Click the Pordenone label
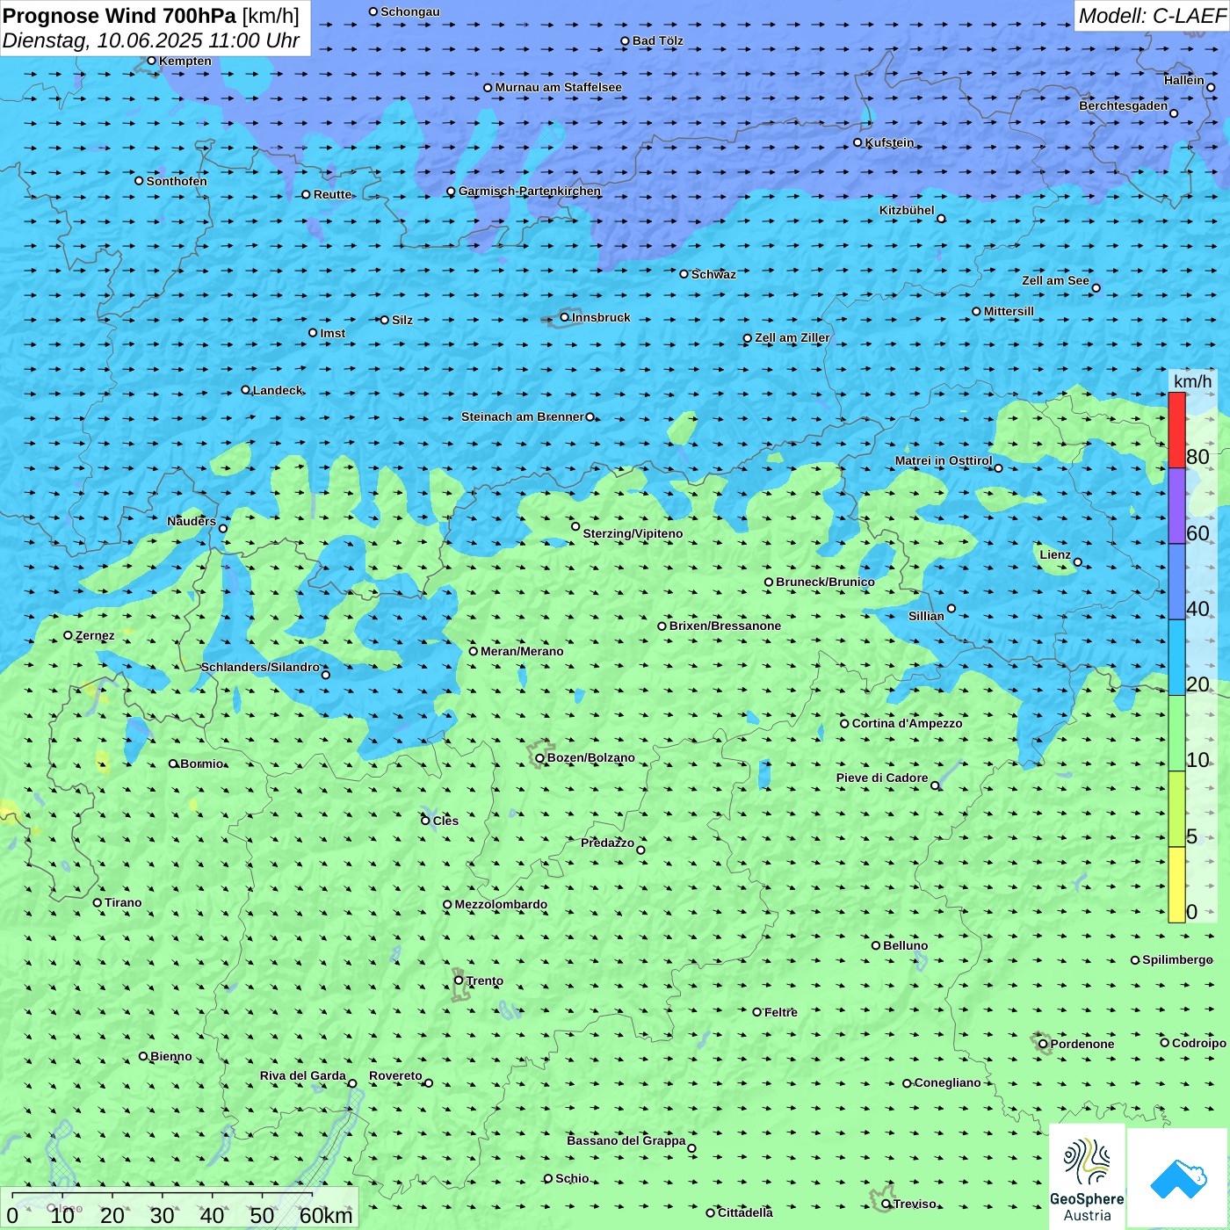This screenshot has height=1230, width=1230. click(1082, 1044)
